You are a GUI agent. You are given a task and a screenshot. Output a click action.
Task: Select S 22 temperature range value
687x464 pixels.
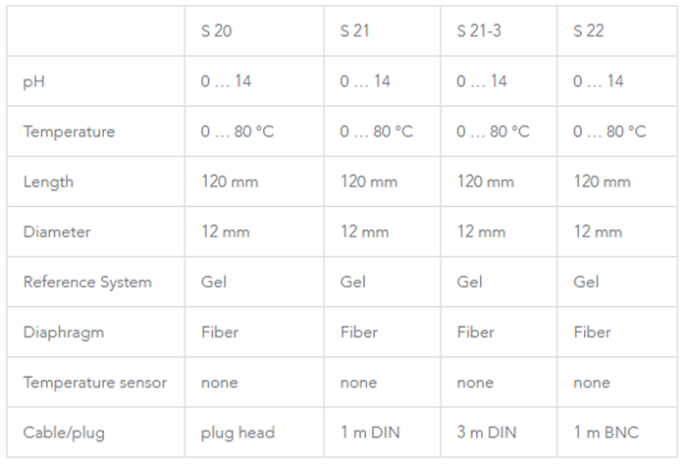(x=609, y=131)
